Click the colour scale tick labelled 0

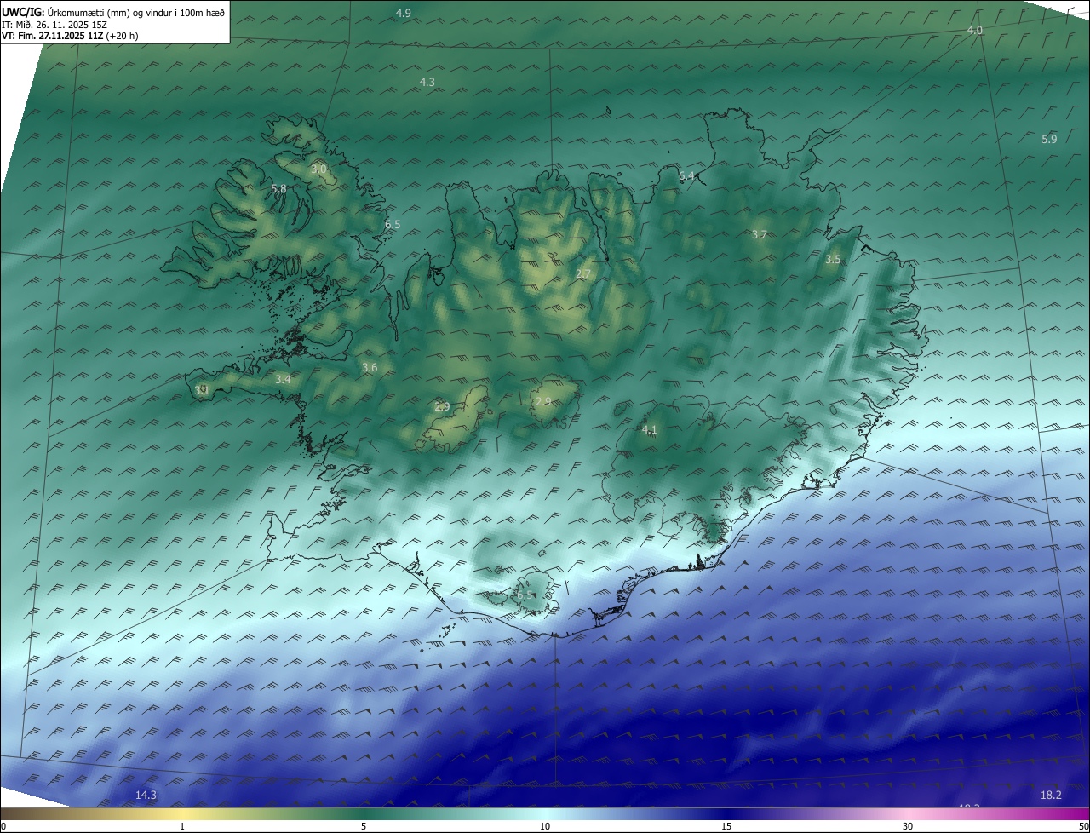(3, 826)
